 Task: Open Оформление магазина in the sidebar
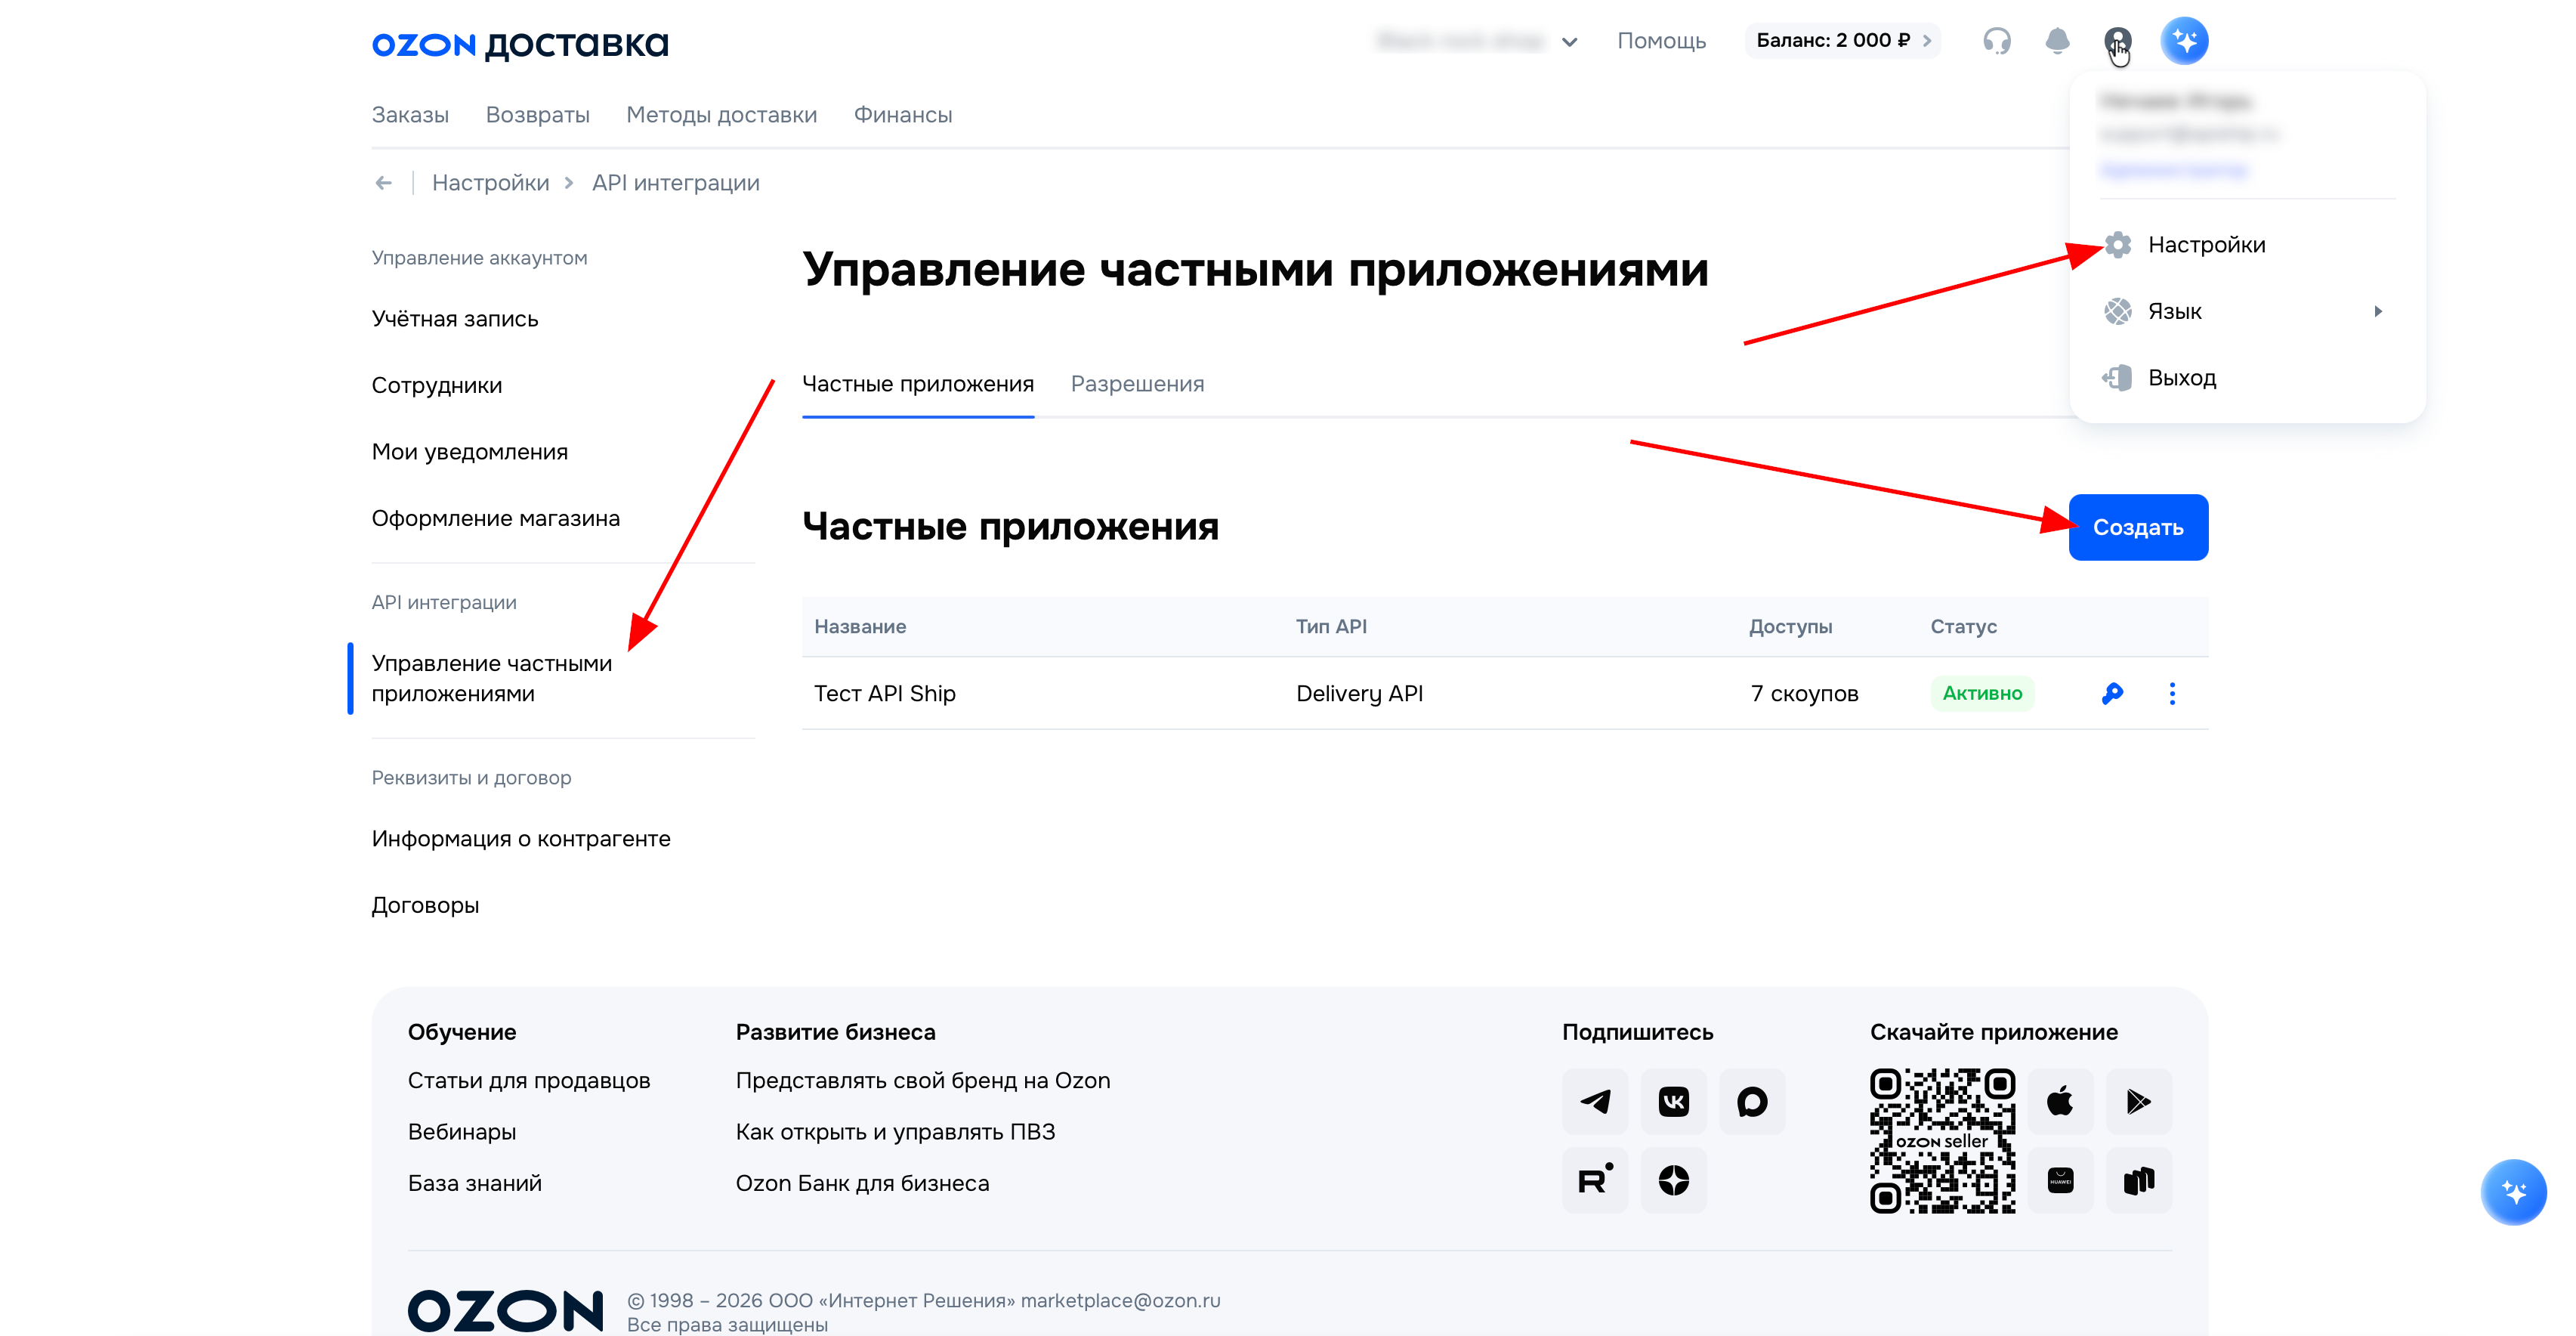(496, 519)
